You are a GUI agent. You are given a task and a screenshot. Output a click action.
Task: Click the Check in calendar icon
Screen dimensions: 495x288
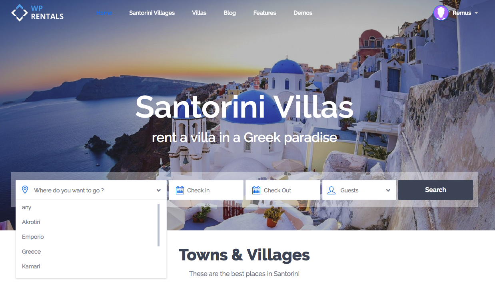click(x=180, y=190)
